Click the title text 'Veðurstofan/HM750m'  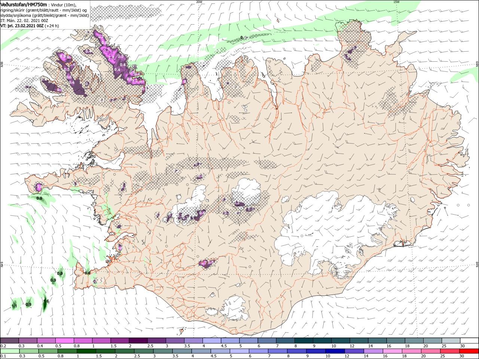click(x=24, y=4)
